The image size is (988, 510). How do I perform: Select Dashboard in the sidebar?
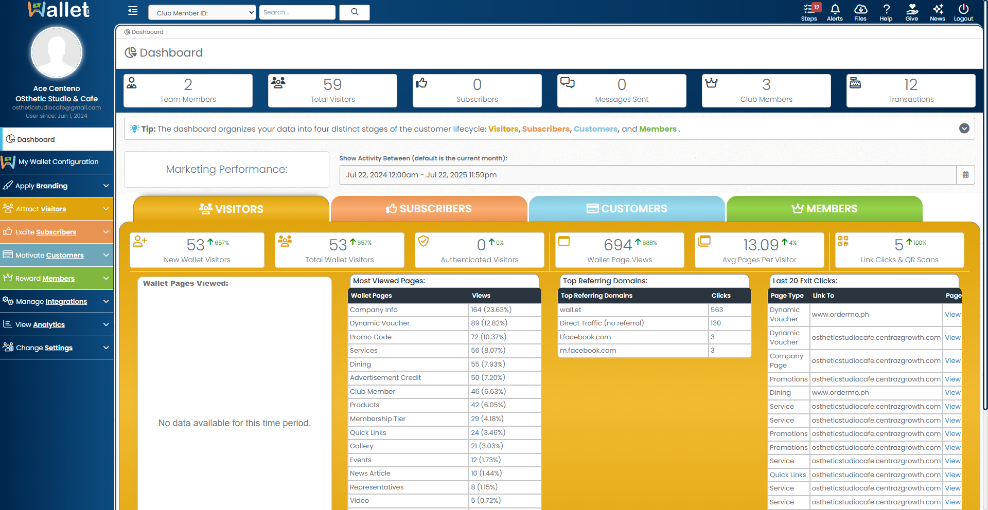(57, 139)
